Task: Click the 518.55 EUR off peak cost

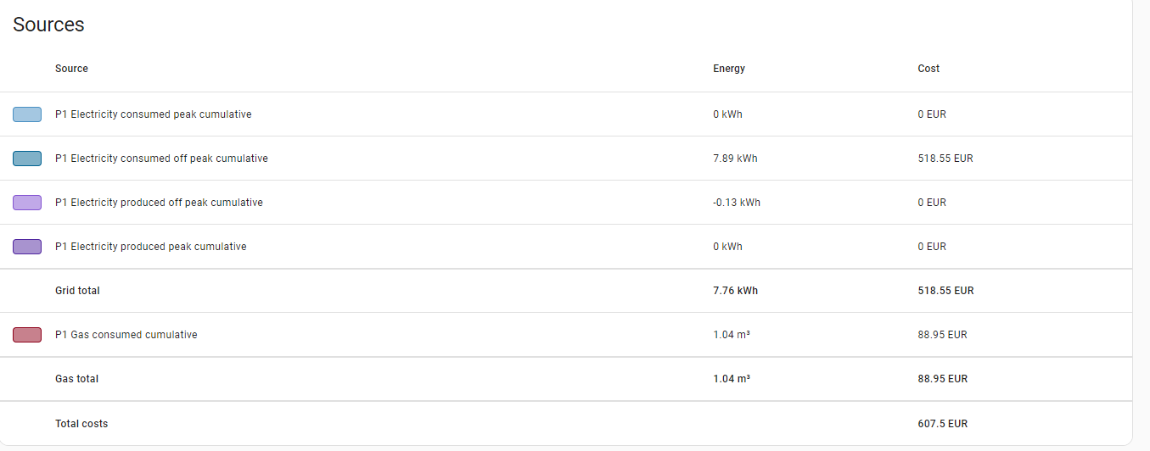Action: point(945,159)
